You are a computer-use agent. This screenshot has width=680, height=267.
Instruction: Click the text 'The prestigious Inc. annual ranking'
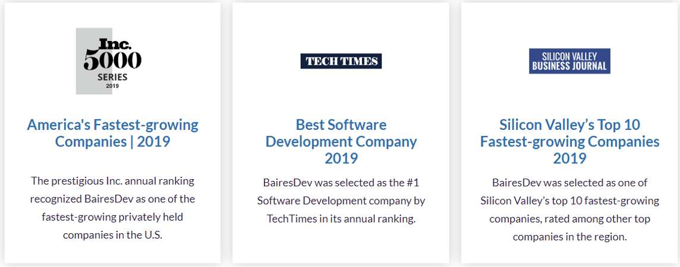click(x=113, y=181)
